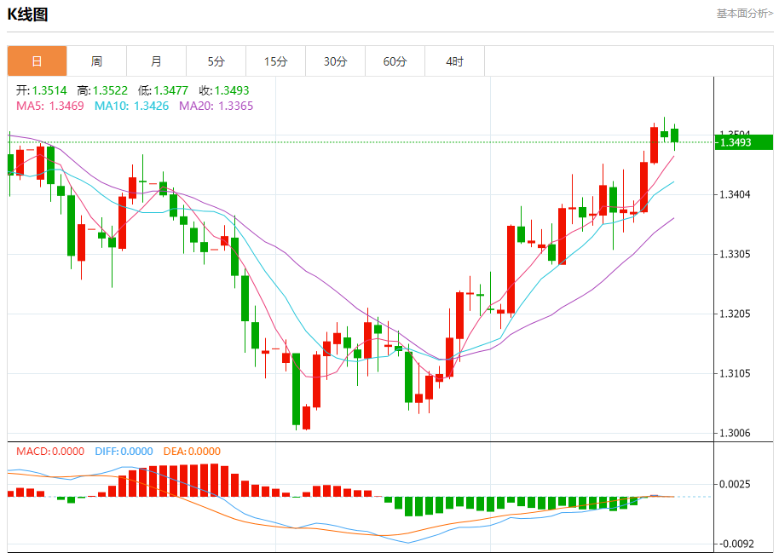Viewport: 779px width, 553px height.
Task: Choose the 60分 timeframe tab
Action: tap(395, 61)
